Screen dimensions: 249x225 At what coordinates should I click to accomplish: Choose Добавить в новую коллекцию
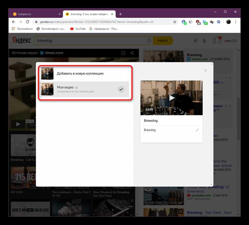pos(85,74)
